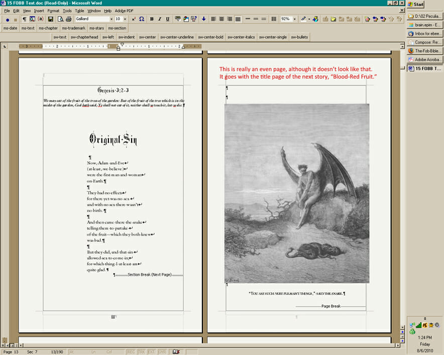
Task: Apply superscript with the x² icon
Action: [134, 19]
